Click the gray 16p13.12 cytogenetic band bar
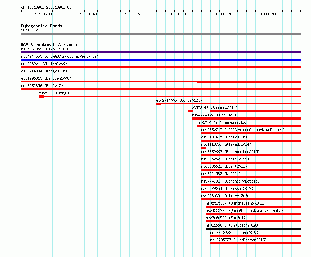Image resolution: width=311 pixels, height=257 pixels. tap(161, 34)
